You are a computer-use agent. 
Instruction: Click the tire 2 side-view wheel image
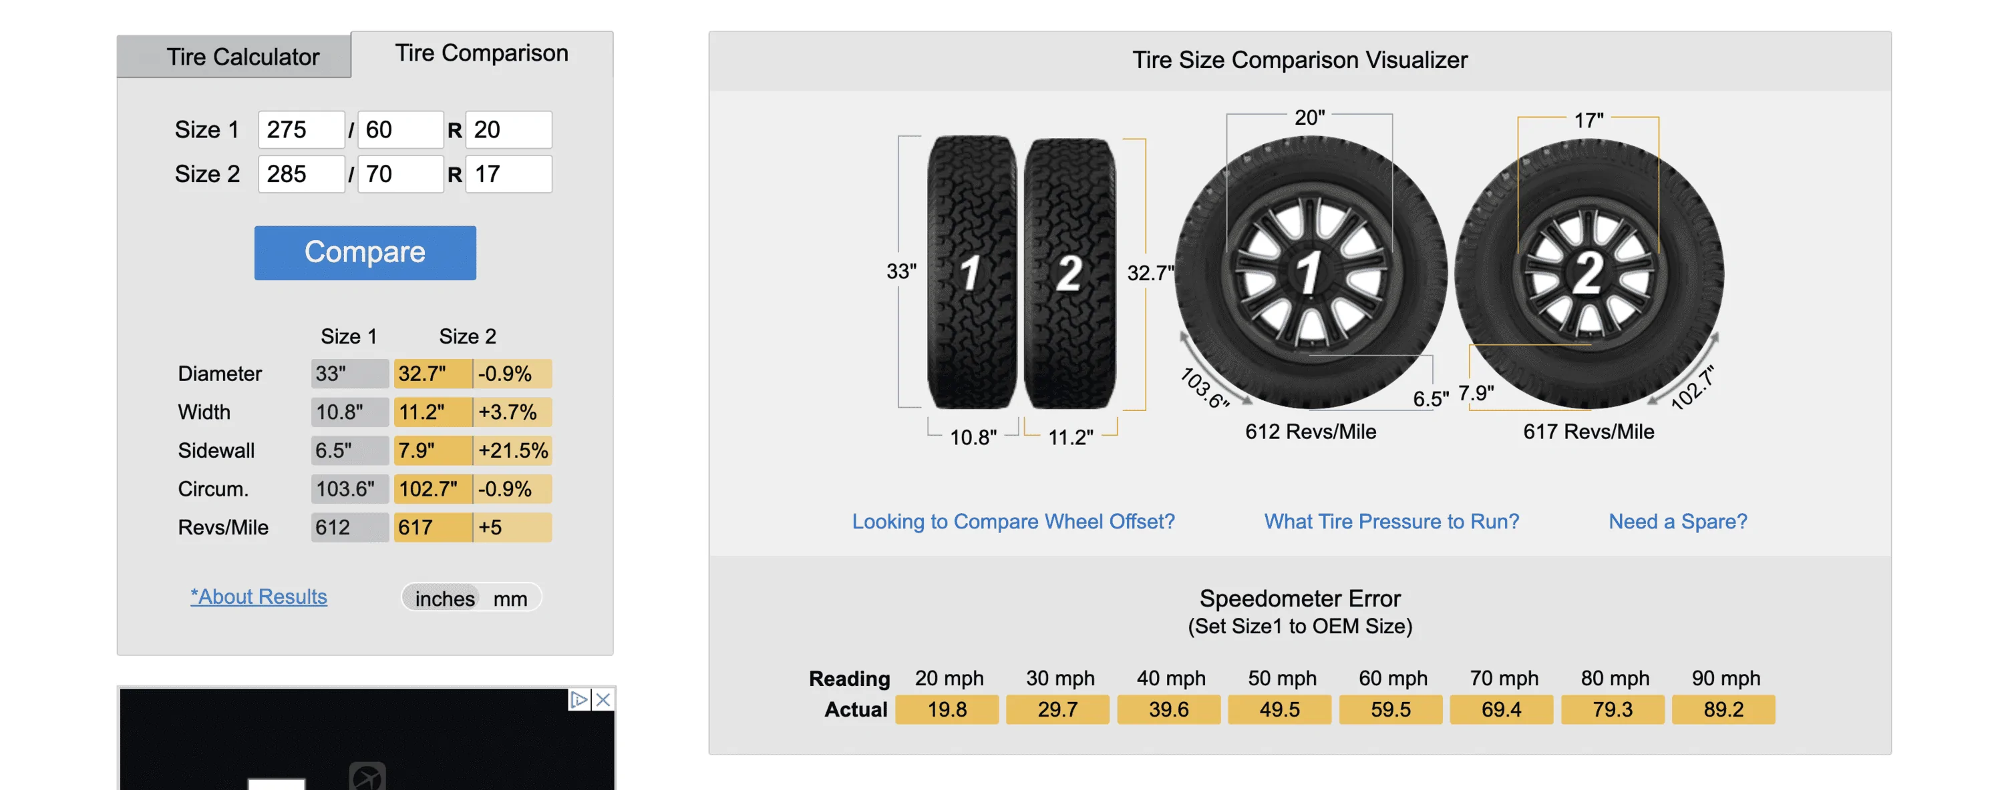(x=1589, y=273)
